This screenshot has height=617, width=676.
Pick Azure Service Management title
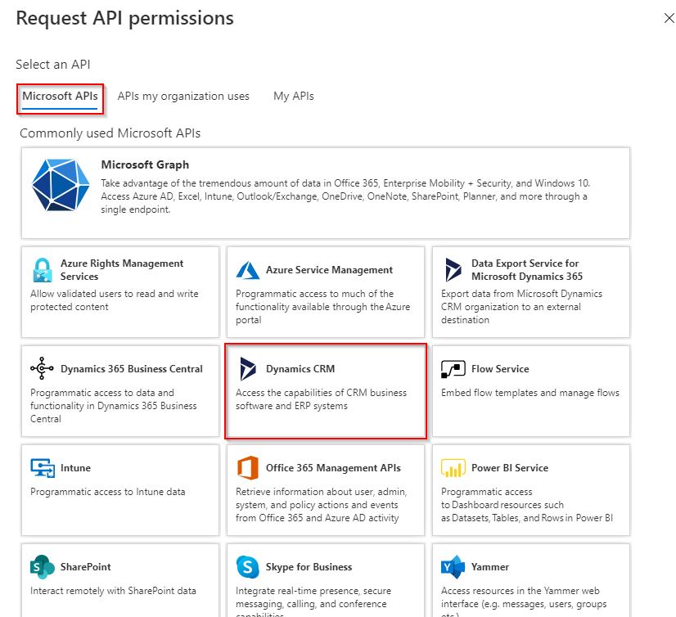tap(329, 270)
